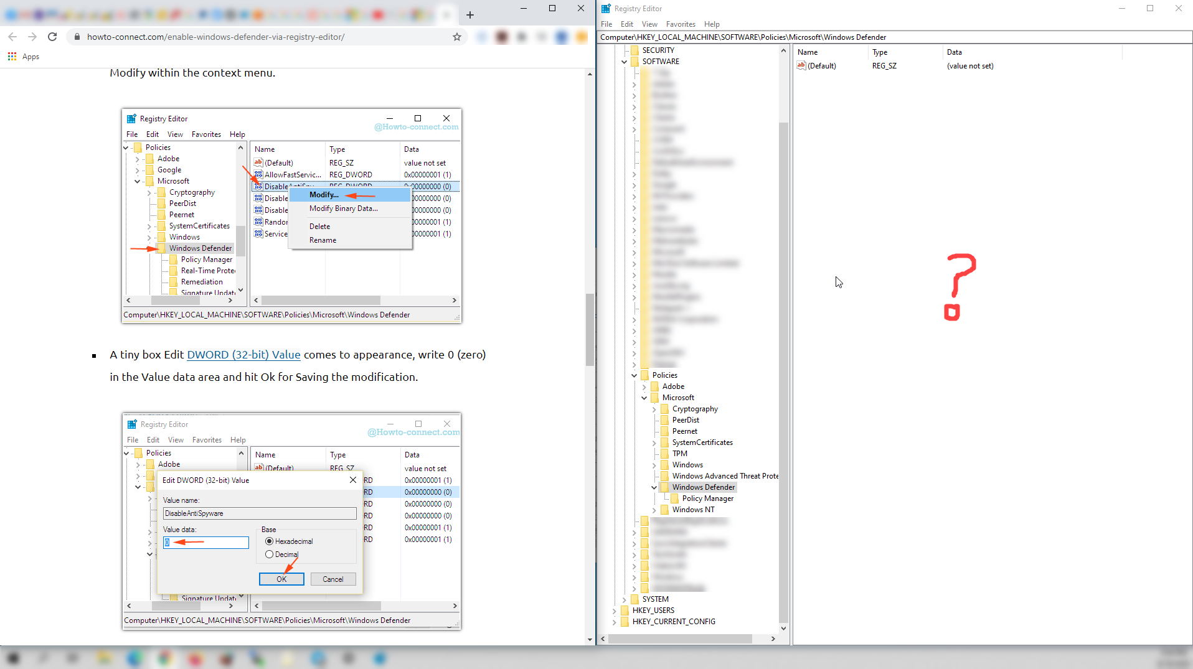Screen dimensions: 1193x669
Task: Follow the DWORD (32-bit) Value link
Action: (x=243, y=355)
